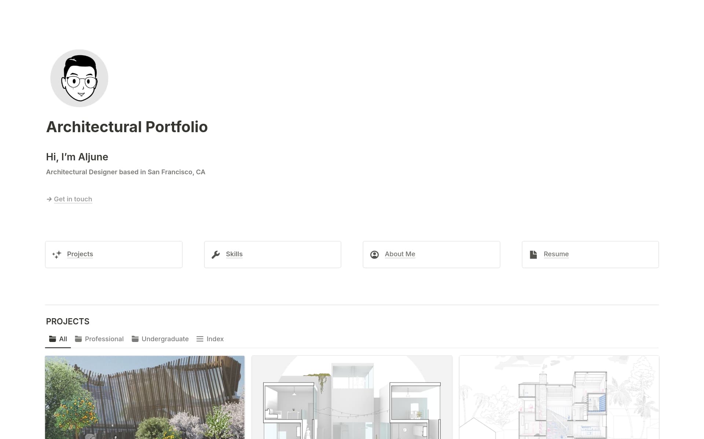Click the sparkles icon beside Projects
This screenshot has height=439, width=704.
(x=56, y=254)
